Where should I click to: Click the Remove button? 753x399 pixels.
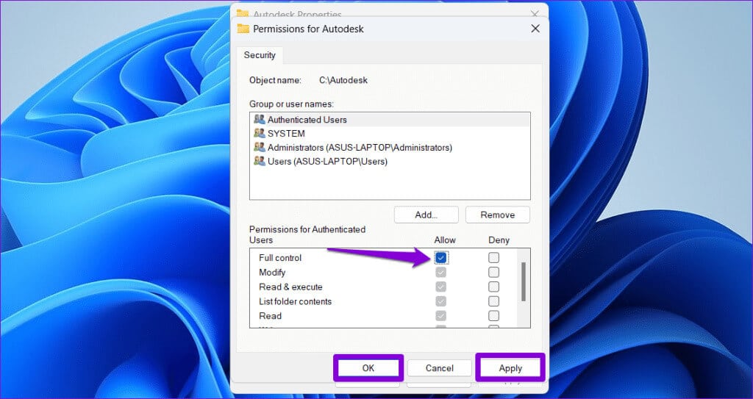point(498,215)
